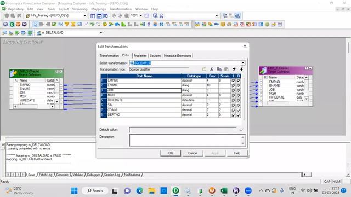Toggle input checkbox for EMPNO port

[x=233, y=80]
